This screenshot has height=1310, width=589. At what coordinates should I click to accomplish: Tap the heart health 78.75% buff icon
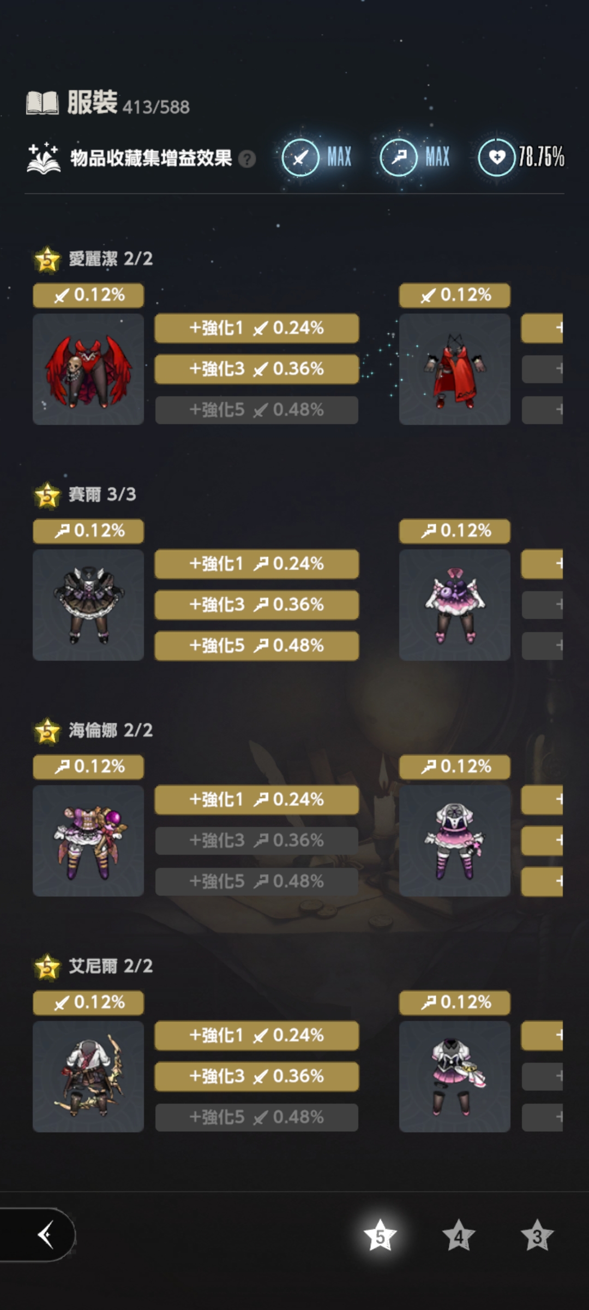coord(496,158)
